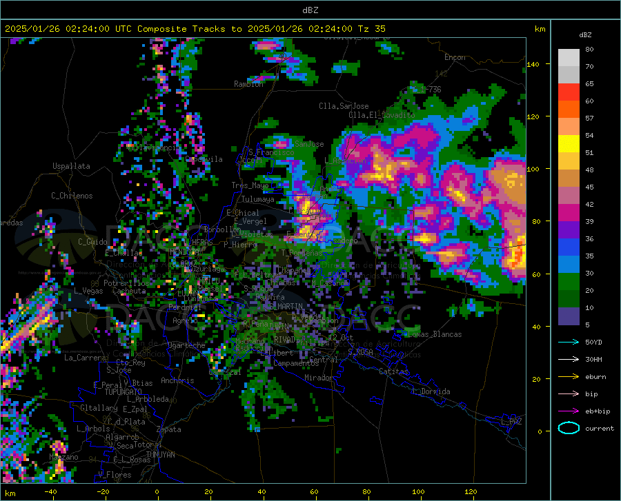Click the 'Tz 35' text in header
This screenshot has width=621, height=501.
tap(371, 29)
